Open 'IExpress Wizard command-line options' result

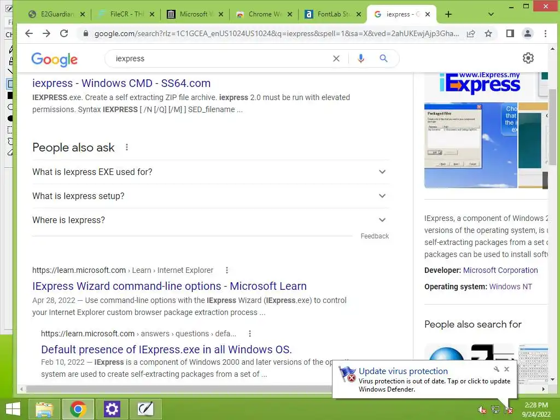point(170,286)
